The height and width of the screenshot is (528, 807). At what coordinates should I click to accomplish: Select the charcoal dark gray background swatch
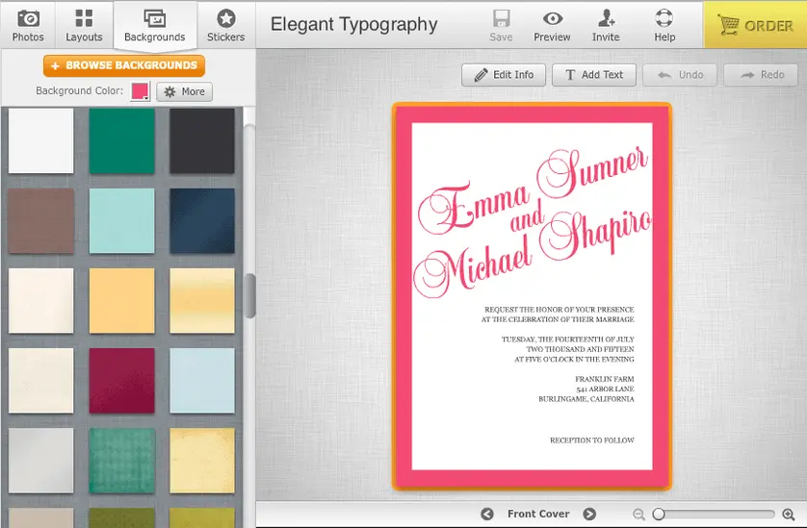pos(202,140)
